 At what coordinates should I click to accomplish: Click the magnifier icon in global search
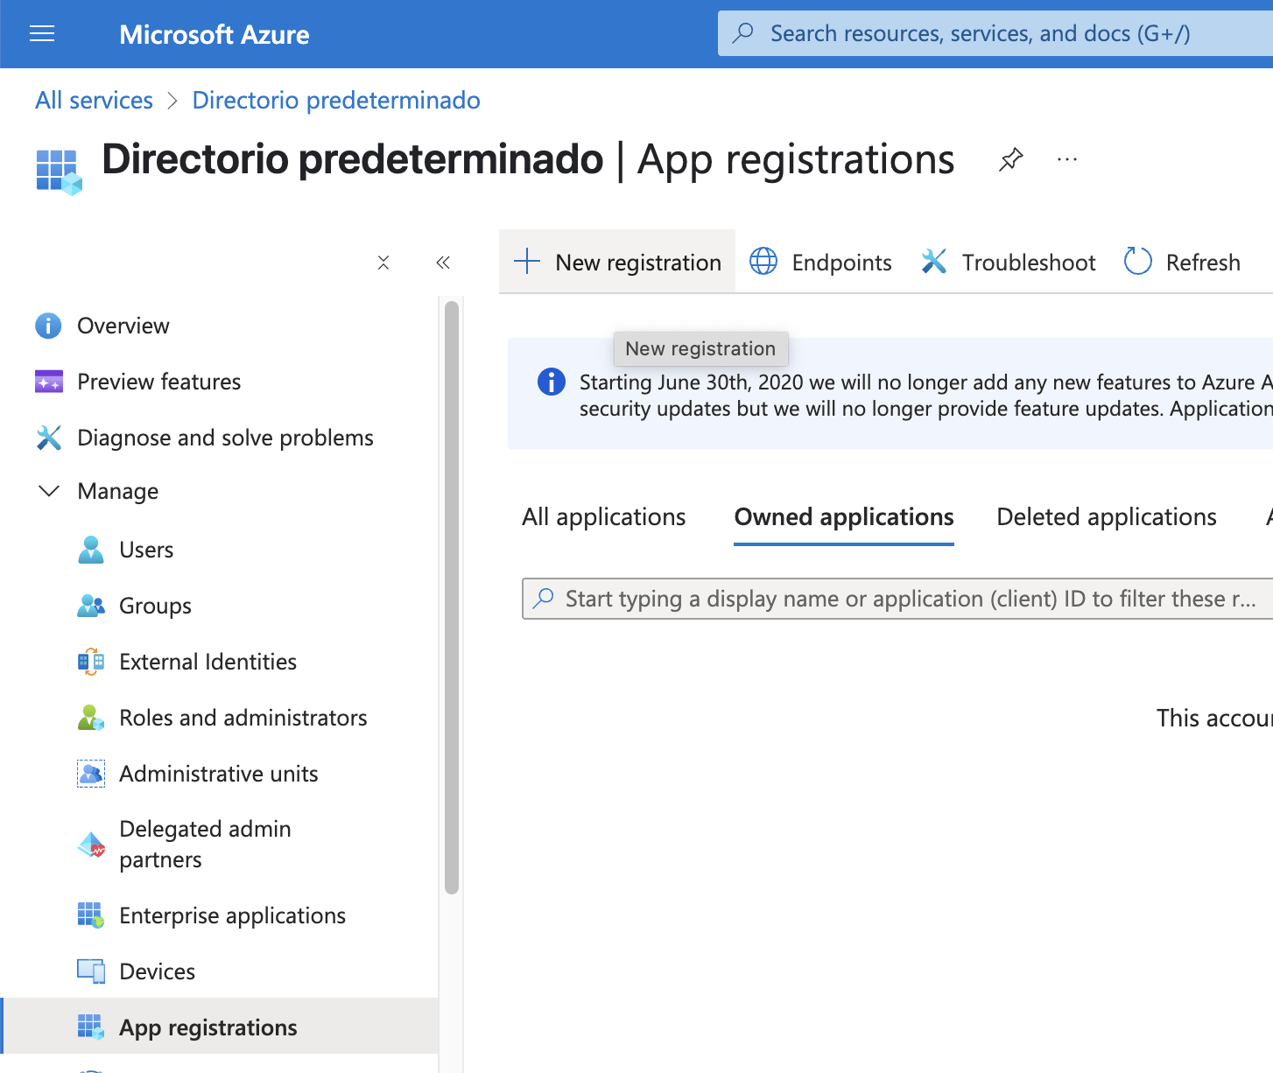tap(743, 33)
